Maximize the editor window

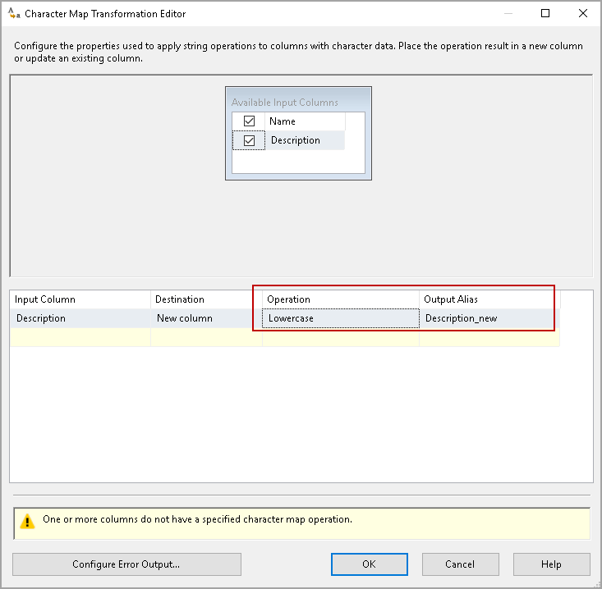[545, 13]
